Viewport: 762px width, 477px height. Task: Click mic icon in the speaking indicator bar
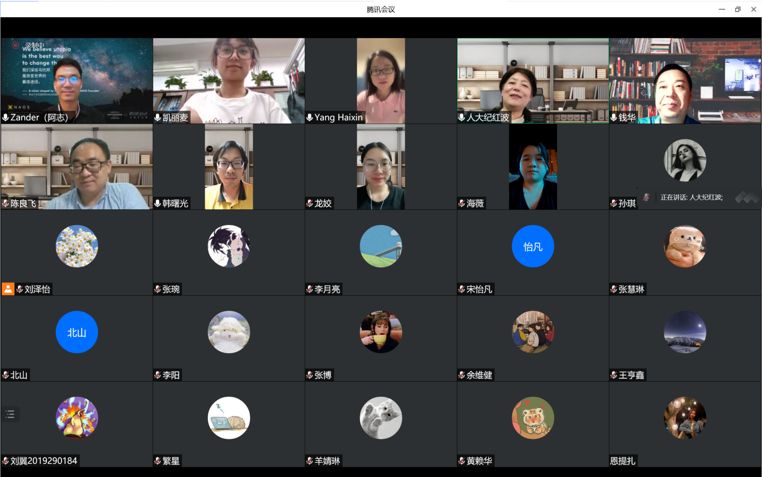click(x=646, y=197)
